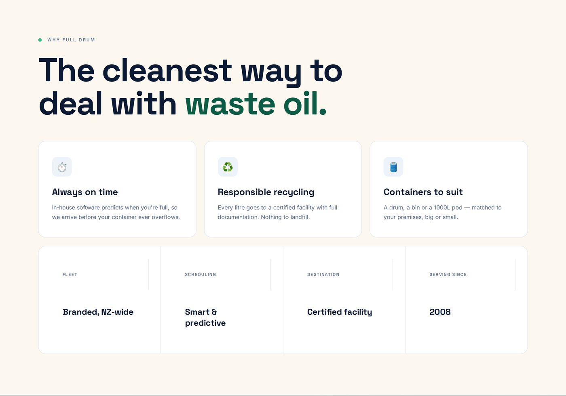566x396 pixels.
Task: Click the DESTINATION stat label
Action: click(323, 274)
